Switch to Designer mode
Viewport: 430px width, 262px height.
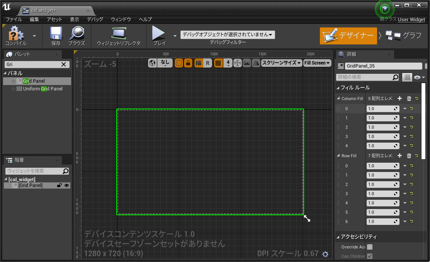tap(348, 36)
